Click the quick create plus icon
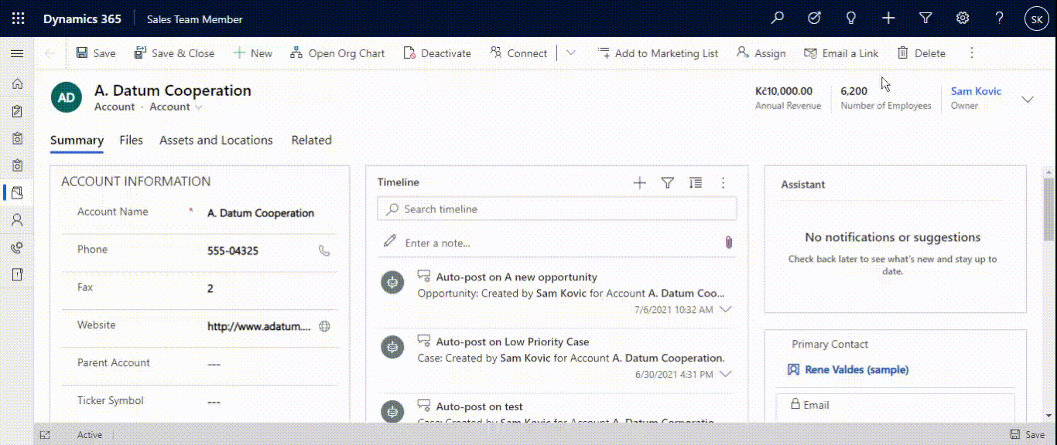Viewport: 1057px width, 445px height. click(x=888, y=19)
